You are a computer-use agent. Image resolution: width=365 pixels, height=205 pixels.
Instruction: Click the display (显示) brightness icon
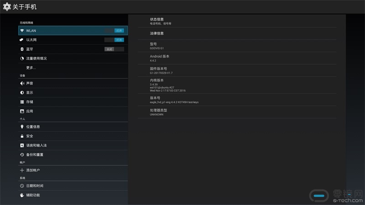pos(22,92)
